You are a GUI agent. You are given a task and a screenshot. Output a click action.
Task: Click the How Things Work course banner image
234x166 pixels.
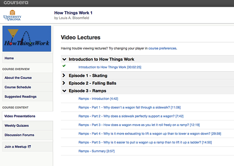[x=27, y=39]
